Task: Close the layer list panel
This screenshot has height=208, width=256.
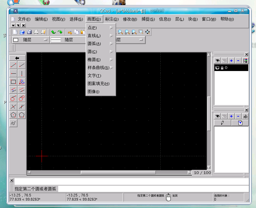Action: [246, 54]
